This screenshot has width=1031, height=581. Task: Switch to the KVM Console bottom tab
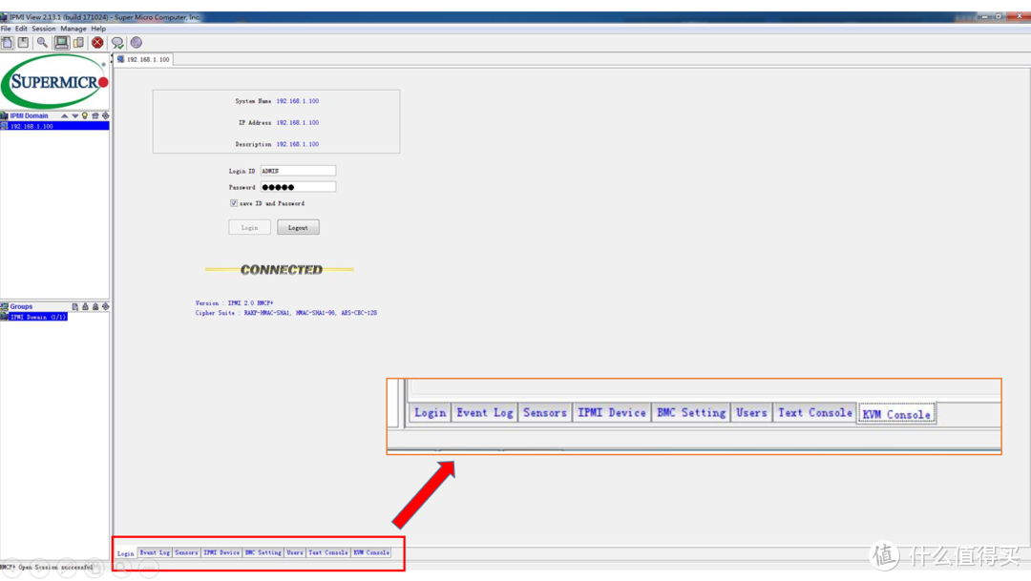(371, 552)
